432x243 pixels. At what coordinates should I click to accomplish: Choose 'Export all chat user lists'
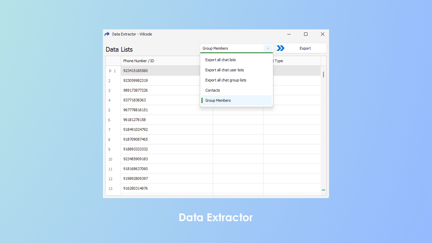pyautogui.click(x=224, y=70)
